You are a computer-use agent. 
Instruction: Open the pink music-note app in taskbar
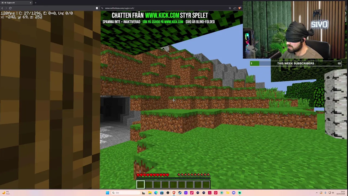tap(192, 193)
